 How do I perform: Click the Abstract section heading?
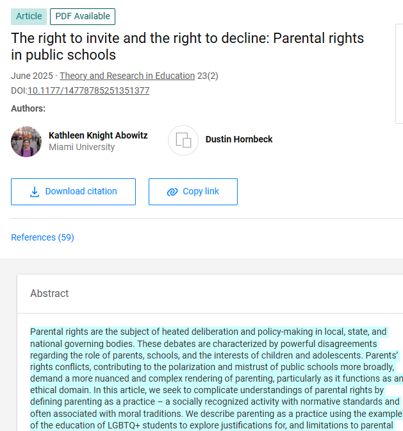click(49, 293)
